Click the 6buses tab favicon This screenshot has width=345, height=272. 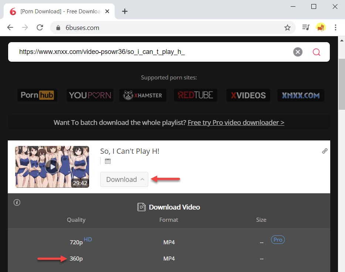point(13,11)
